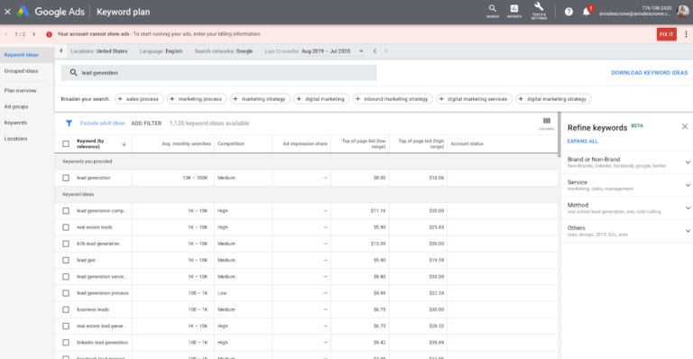Go to previous date range arrow
Image resolution: width=693 pixels, height=359 pixels.
coord(374,51)
